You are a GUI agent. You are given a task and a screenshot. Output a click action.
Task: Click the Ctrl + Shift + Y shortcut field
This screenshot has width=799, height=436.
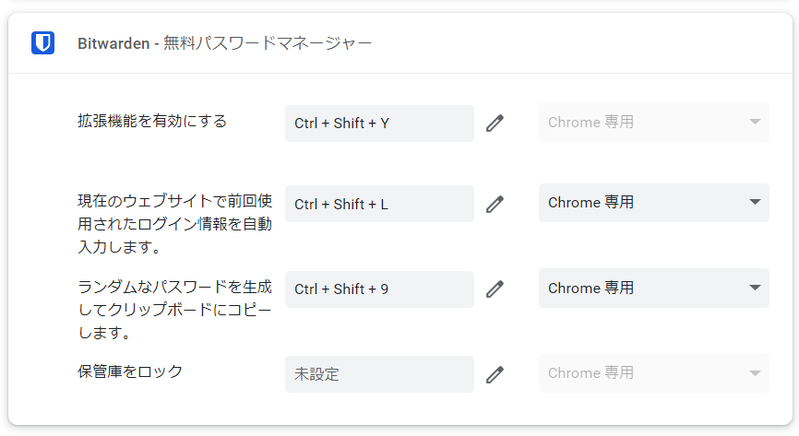[x=378, y=123]
